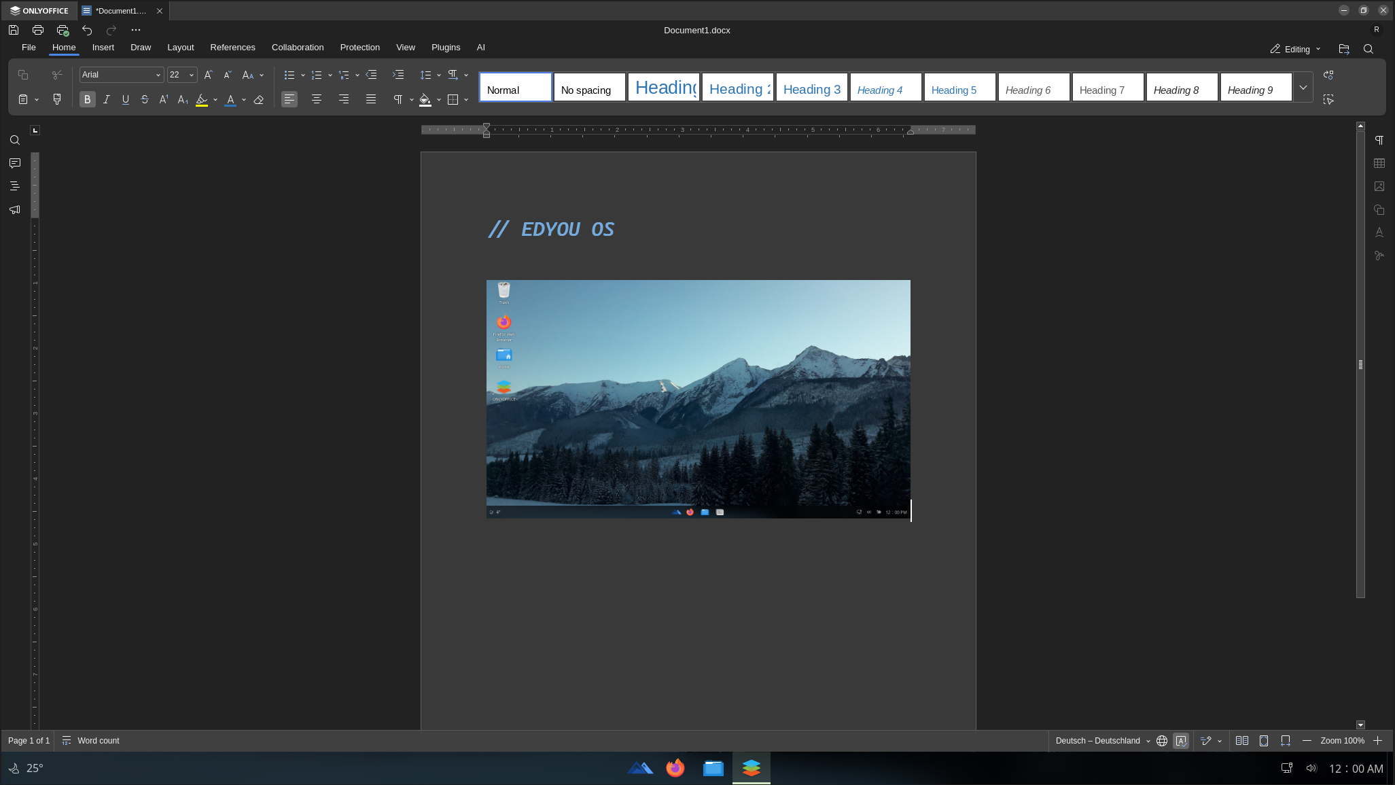Toggle Strikethrough formatting
This screenshot has height=785, width=1395.
click(x=145, y=99)
